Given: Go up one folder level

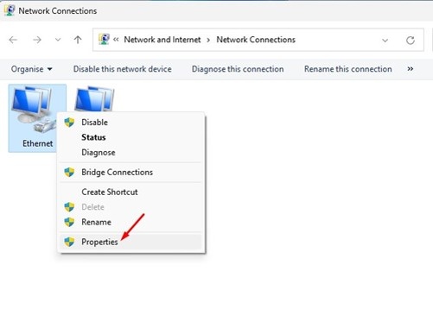Looking at the screenshot, I should pos(78,40).
